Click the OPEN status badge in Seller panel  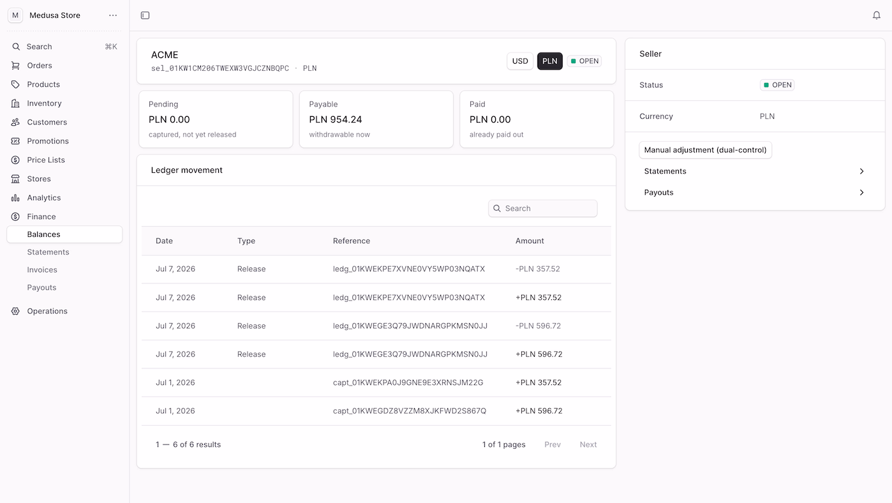[777, 85]
